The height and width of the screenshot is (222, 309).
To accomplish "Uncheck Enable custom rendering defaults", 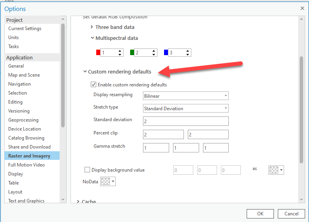I will (94, 84).
